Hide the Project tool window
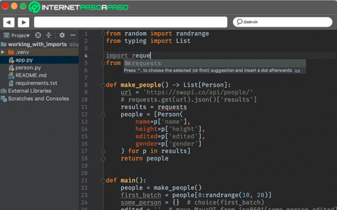This screenshot has width=337, height=210. [73, 35]
